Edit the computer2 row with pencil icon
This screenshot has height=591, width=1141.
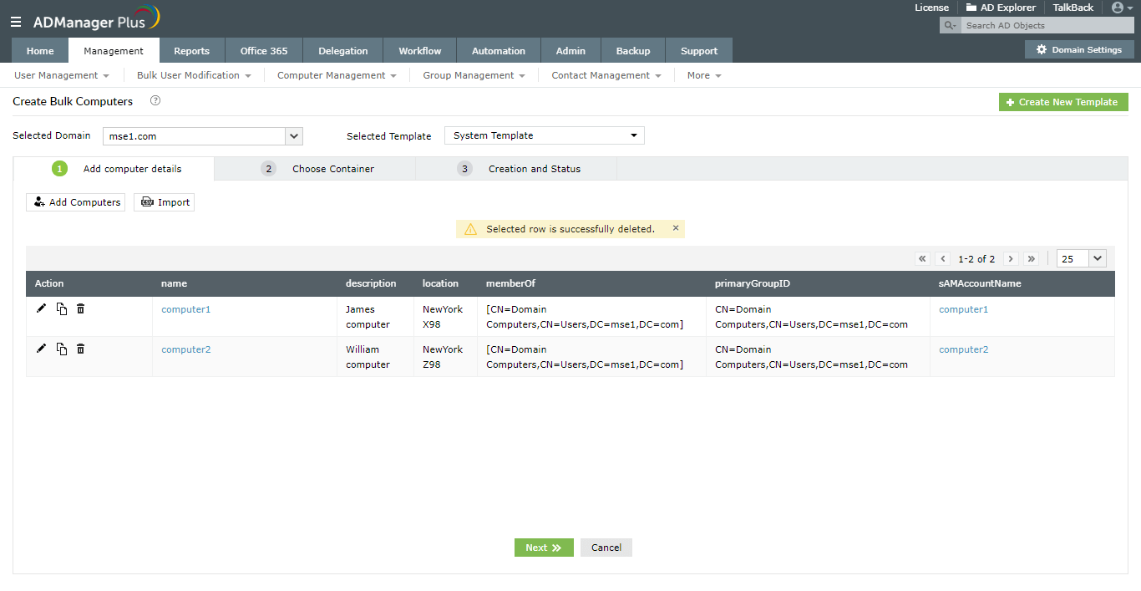tap(42, 349)
